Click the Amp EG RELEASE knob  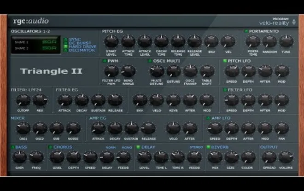coord(148,128)
